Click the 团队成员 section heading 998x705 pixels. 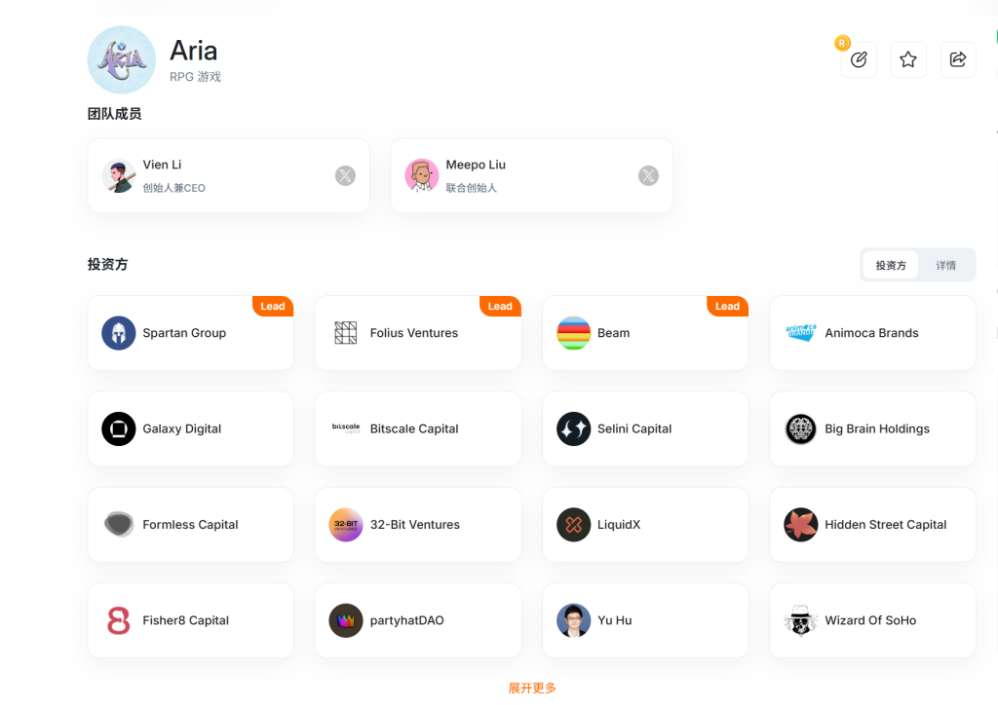point(114,114)
